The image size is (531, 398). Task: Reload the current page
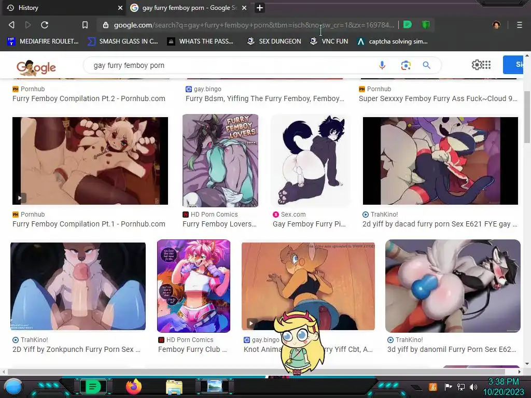coord(45,25)
